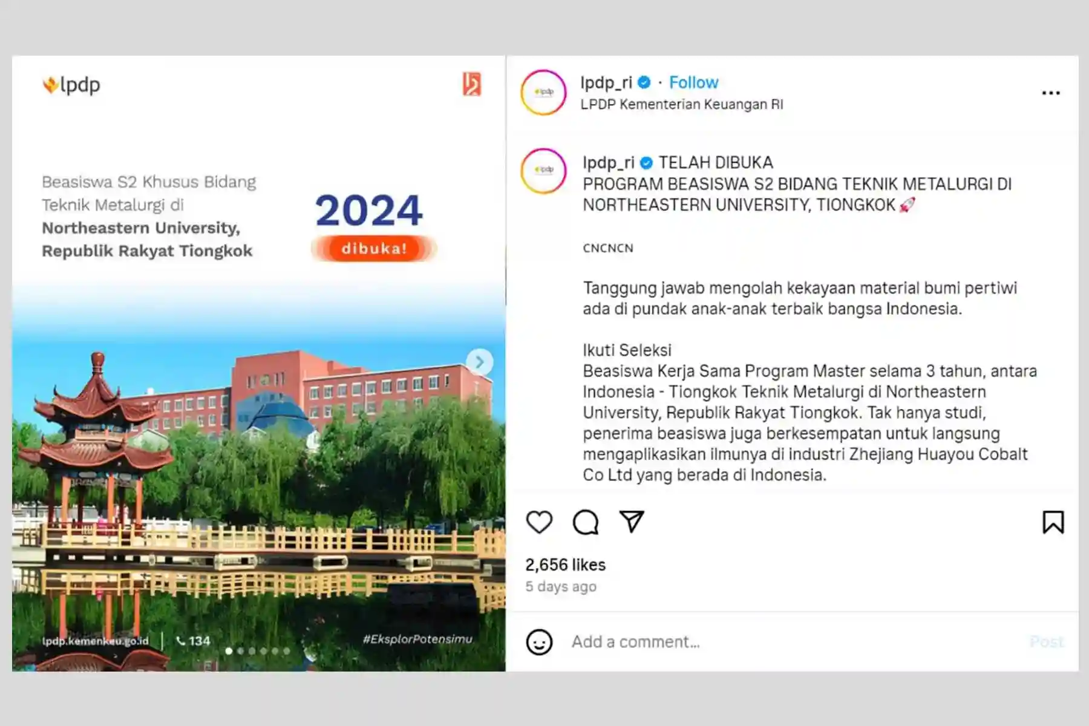Click the orange emblem icon on image
This screenshot has height=726, width=1089.
coord(472,84)
